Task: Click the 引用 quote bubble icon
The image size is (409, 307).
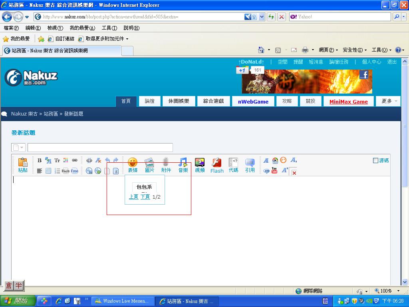Action: point(250,165)
